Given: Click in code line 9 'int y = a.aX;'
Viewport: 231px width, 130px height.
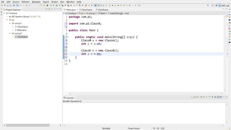Looking at the screenshot, I should pos(91,44).
